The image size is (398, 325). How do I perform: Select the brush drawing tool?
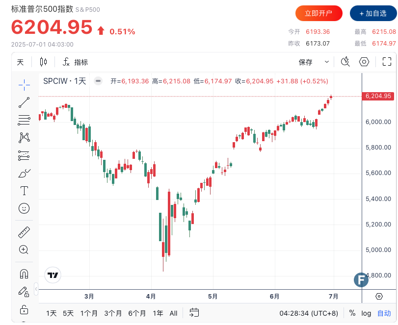click(x=24, y=173)
